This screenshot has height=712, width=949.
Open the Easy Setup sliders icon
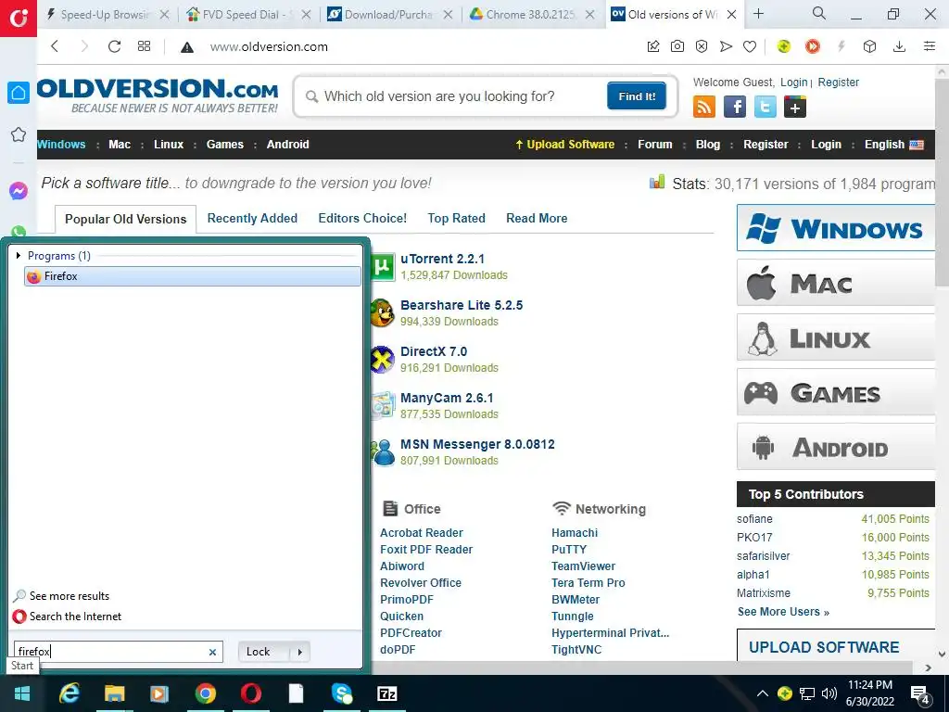930,46
